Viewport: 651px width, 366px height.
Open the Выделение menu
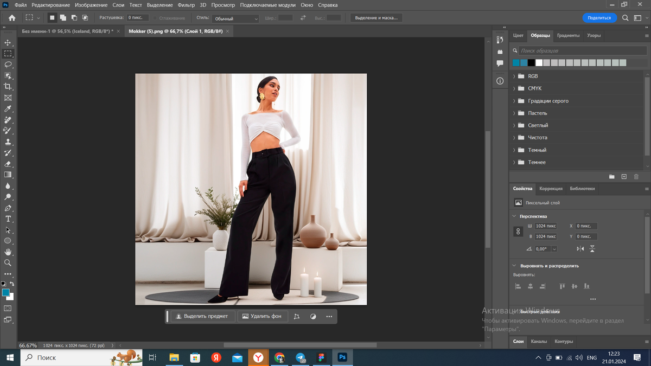pyautogui.click(x=160, y=5)
